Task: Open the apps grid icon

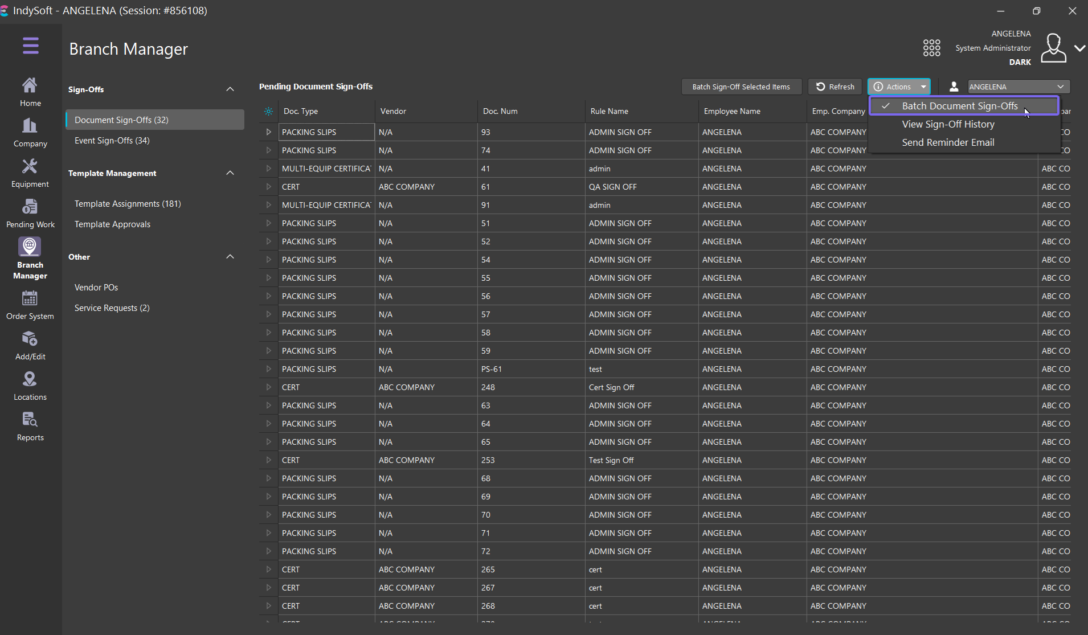Action: click(931, 48)
